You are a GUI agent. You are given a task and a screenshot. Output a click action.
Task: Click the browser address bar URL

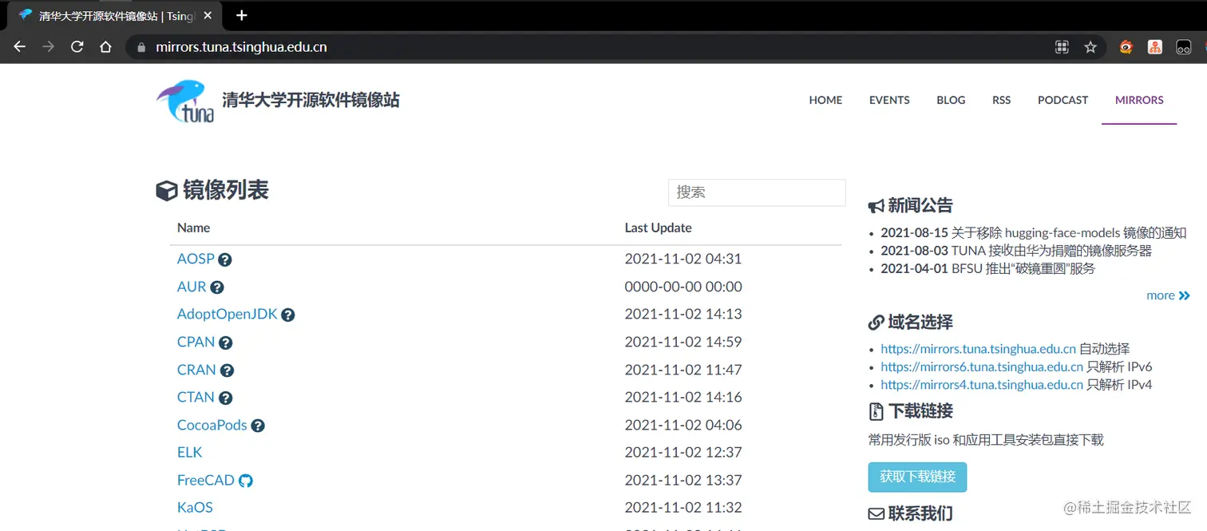tap(241, 47)
